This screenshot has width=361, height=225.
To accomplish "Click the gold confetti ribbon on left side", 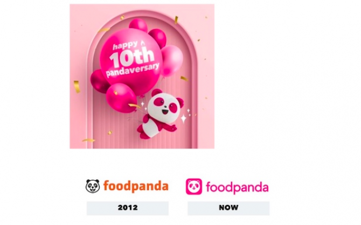I will [77, 87].
